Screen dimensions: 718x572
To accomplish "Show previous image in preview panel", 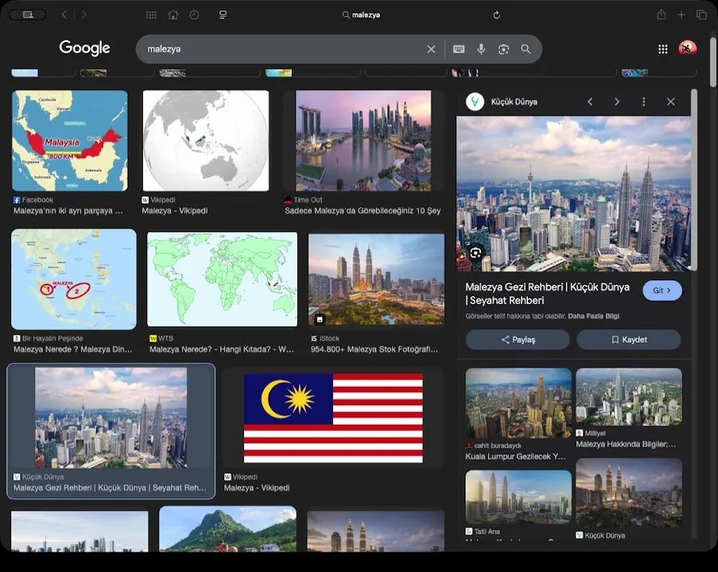I will coord(590,102).
